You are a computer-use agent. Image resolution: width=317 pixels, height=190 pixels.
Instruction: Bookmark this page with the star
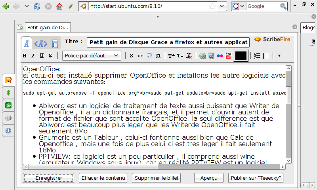[x=212, y=6]
